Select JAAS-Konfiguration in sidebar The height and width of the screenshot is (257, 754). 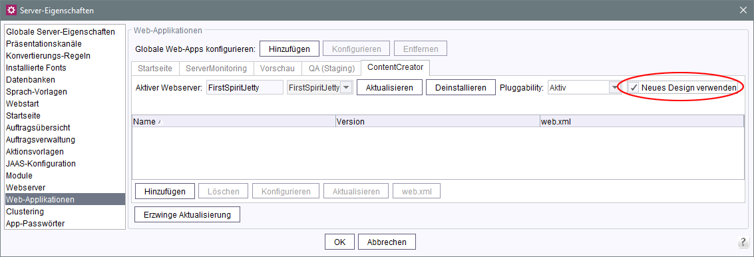tap(65, 164)
